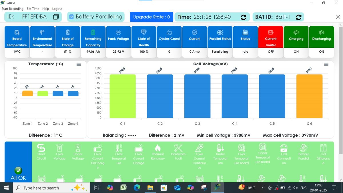This screenshot has width=343, height=193.
Task: Click the Environment Temperature tile
Action: 42,42
